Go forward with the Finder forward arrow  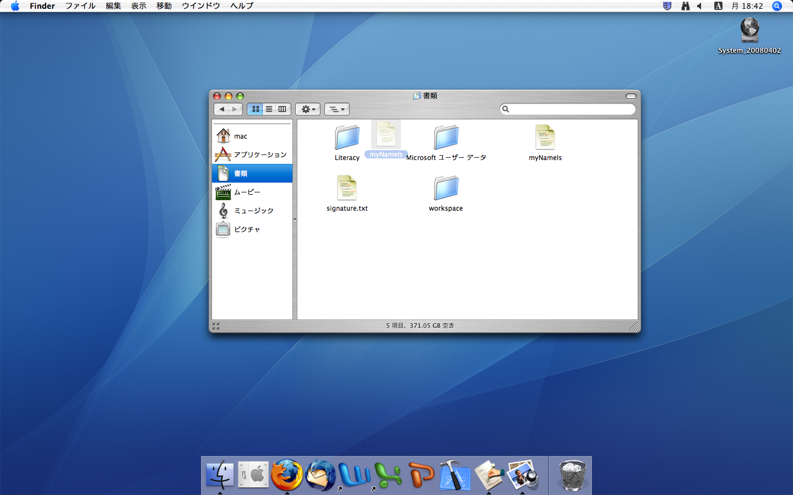pos(235,109)
